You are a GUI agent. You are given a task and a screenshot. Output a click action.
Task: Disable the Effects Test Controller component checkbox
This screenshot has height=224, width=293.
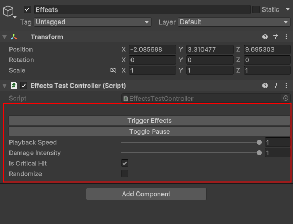pyautogui.click(x=24, y=86)
